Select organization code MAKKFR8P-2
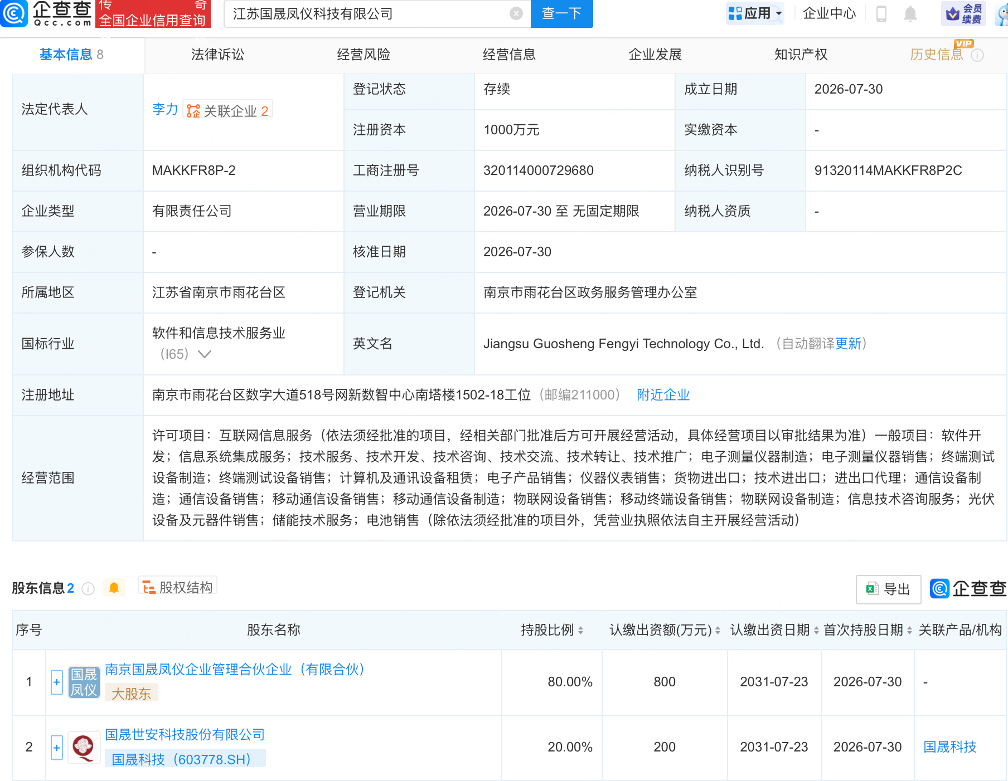The height and width of the screenshot is (781, 1008). point(194,170)
